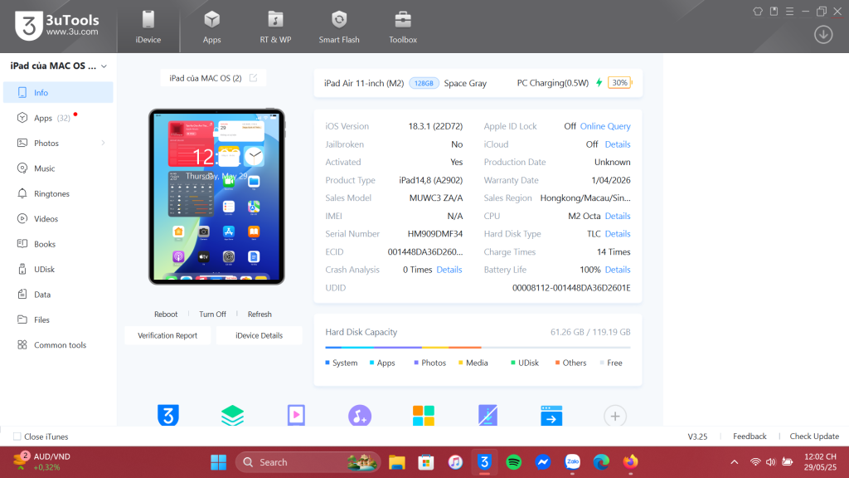Click the 30% battery indicator

pyautogui.click(x=619, y=83)
